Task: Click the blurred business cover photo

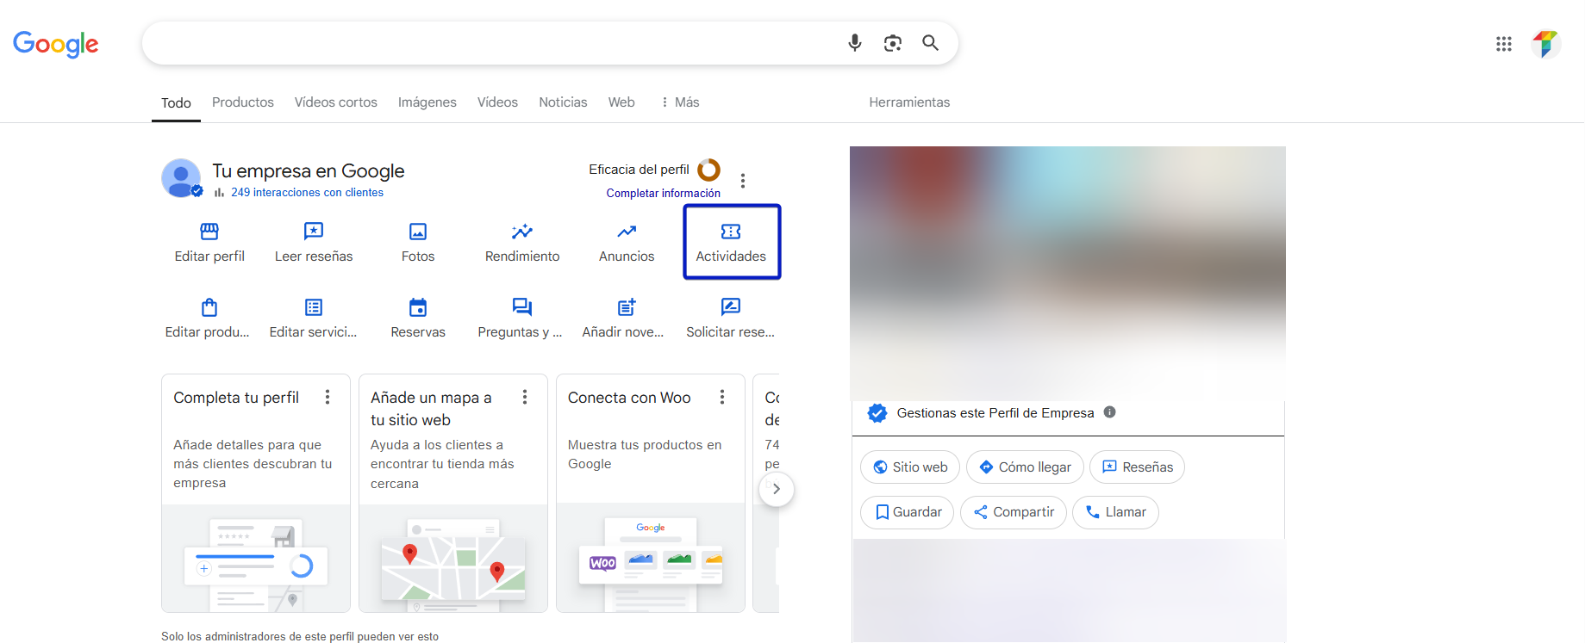Action: [1068, 273]
